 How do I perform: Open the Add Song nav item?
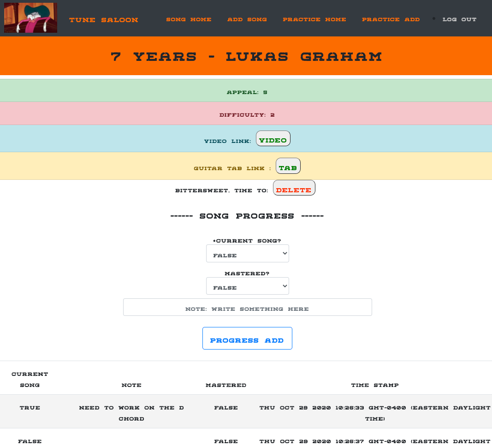point(247,19)
